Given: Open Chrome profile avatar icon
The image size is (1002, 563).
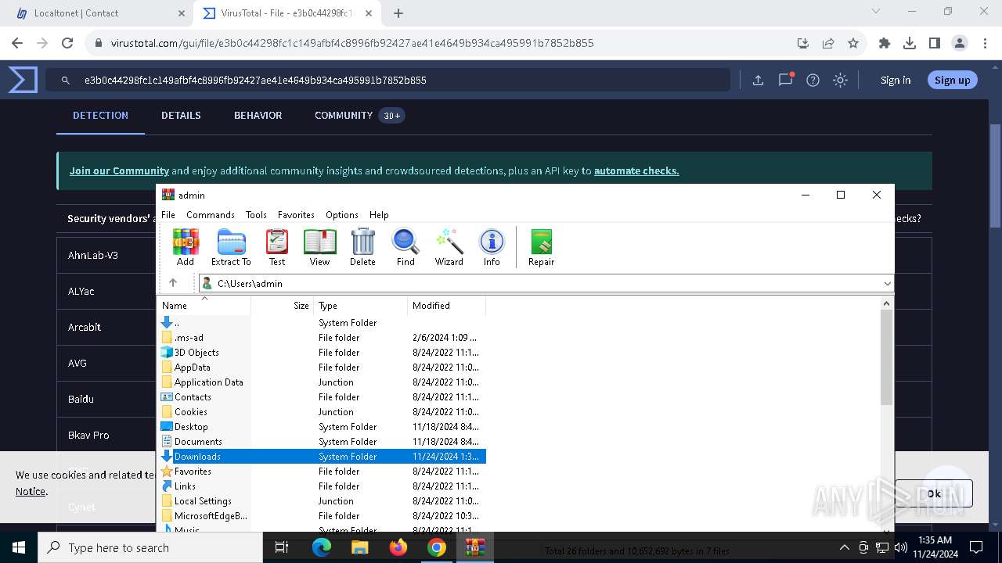Looking at the screenshot, I should click(x=960, y=43).
